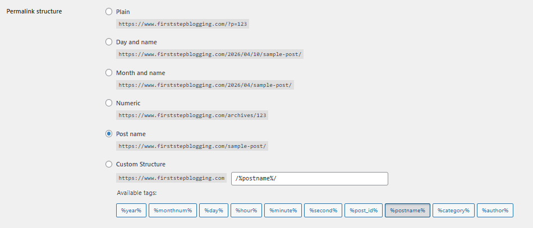Image resolution: width=533 pixels, height=228 pixels.
Task: Pick the Numeric permalink radio option
Action: click(109, 103)
